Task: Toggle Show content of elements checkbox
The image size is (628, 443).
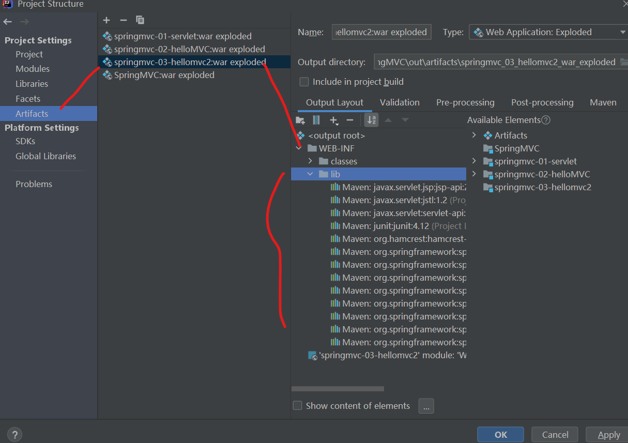Action: click(298, 406)
